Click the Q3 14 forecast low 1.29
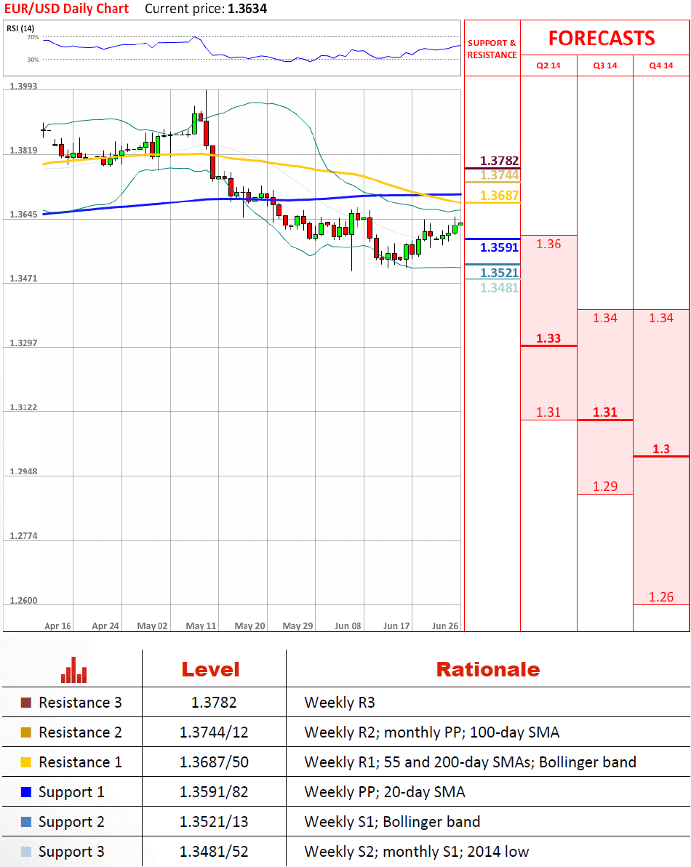 coord(604,487)
